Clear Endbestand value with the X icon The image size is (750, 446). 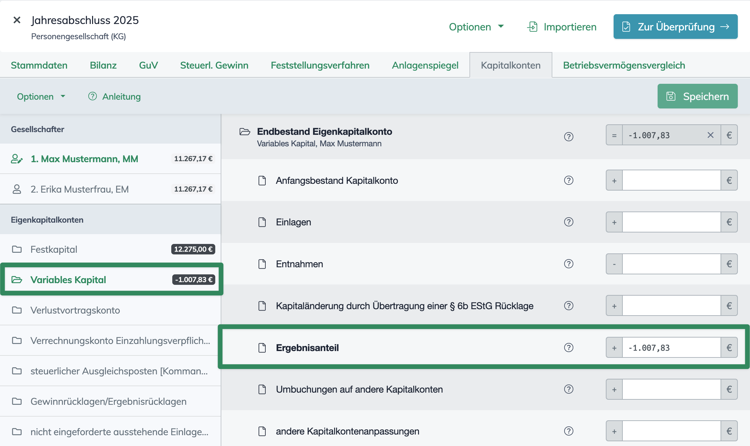pos(710,135)
